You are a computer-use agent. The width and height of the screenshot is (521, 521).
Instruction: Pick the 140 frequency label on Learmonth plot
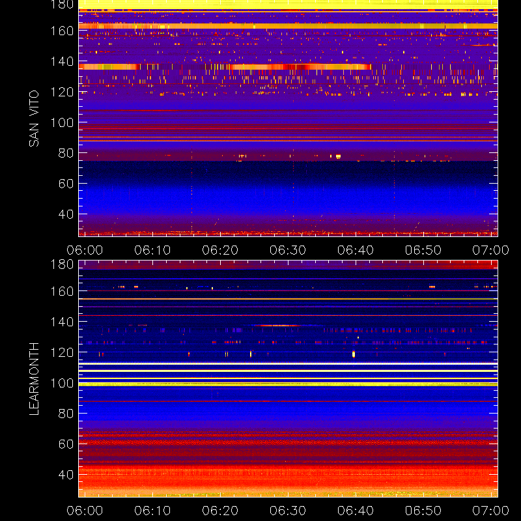coord(62,322)
